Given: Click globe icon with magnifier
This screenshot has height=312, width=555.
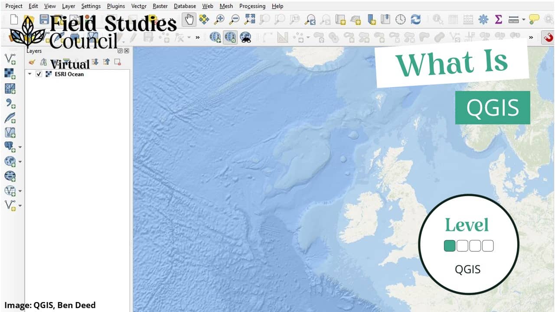Looking at the screenshot, I should [230, 37].
